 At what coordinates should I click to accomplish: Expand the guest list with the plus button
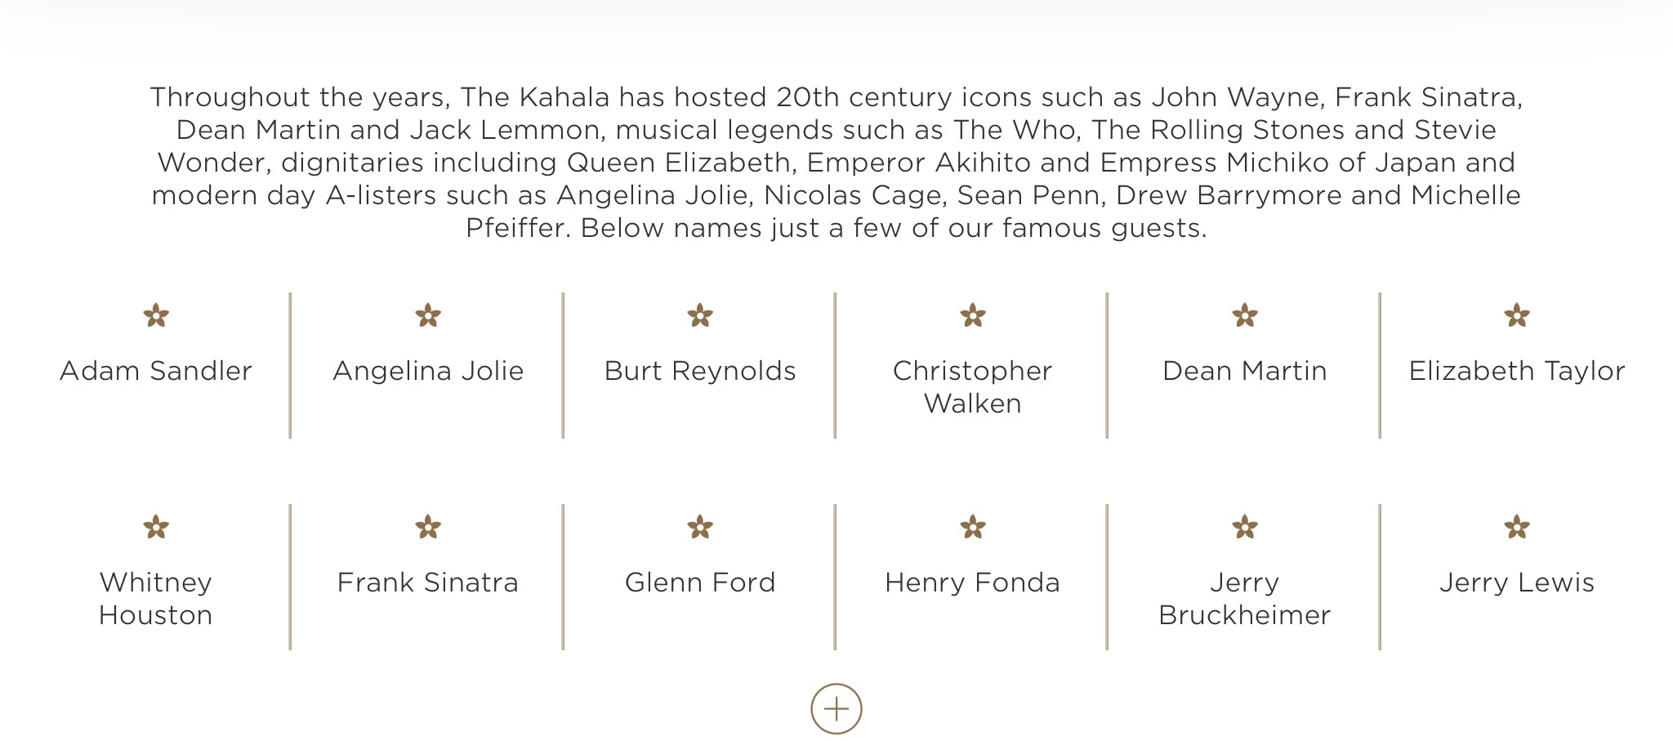(836, 708)
